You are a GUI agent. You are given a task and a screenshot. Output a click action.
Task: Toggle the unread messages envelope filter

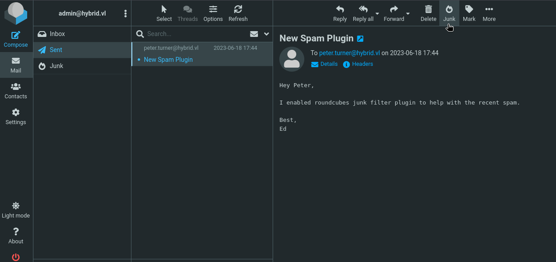click(254, 34)
